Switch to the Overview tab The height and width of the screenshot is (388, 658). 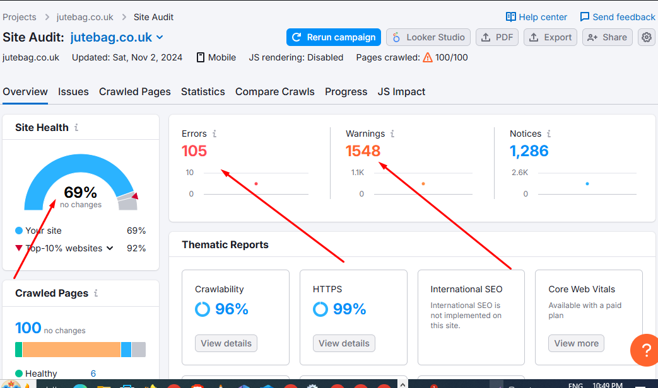pyautogui.click(x=25, y=92)
